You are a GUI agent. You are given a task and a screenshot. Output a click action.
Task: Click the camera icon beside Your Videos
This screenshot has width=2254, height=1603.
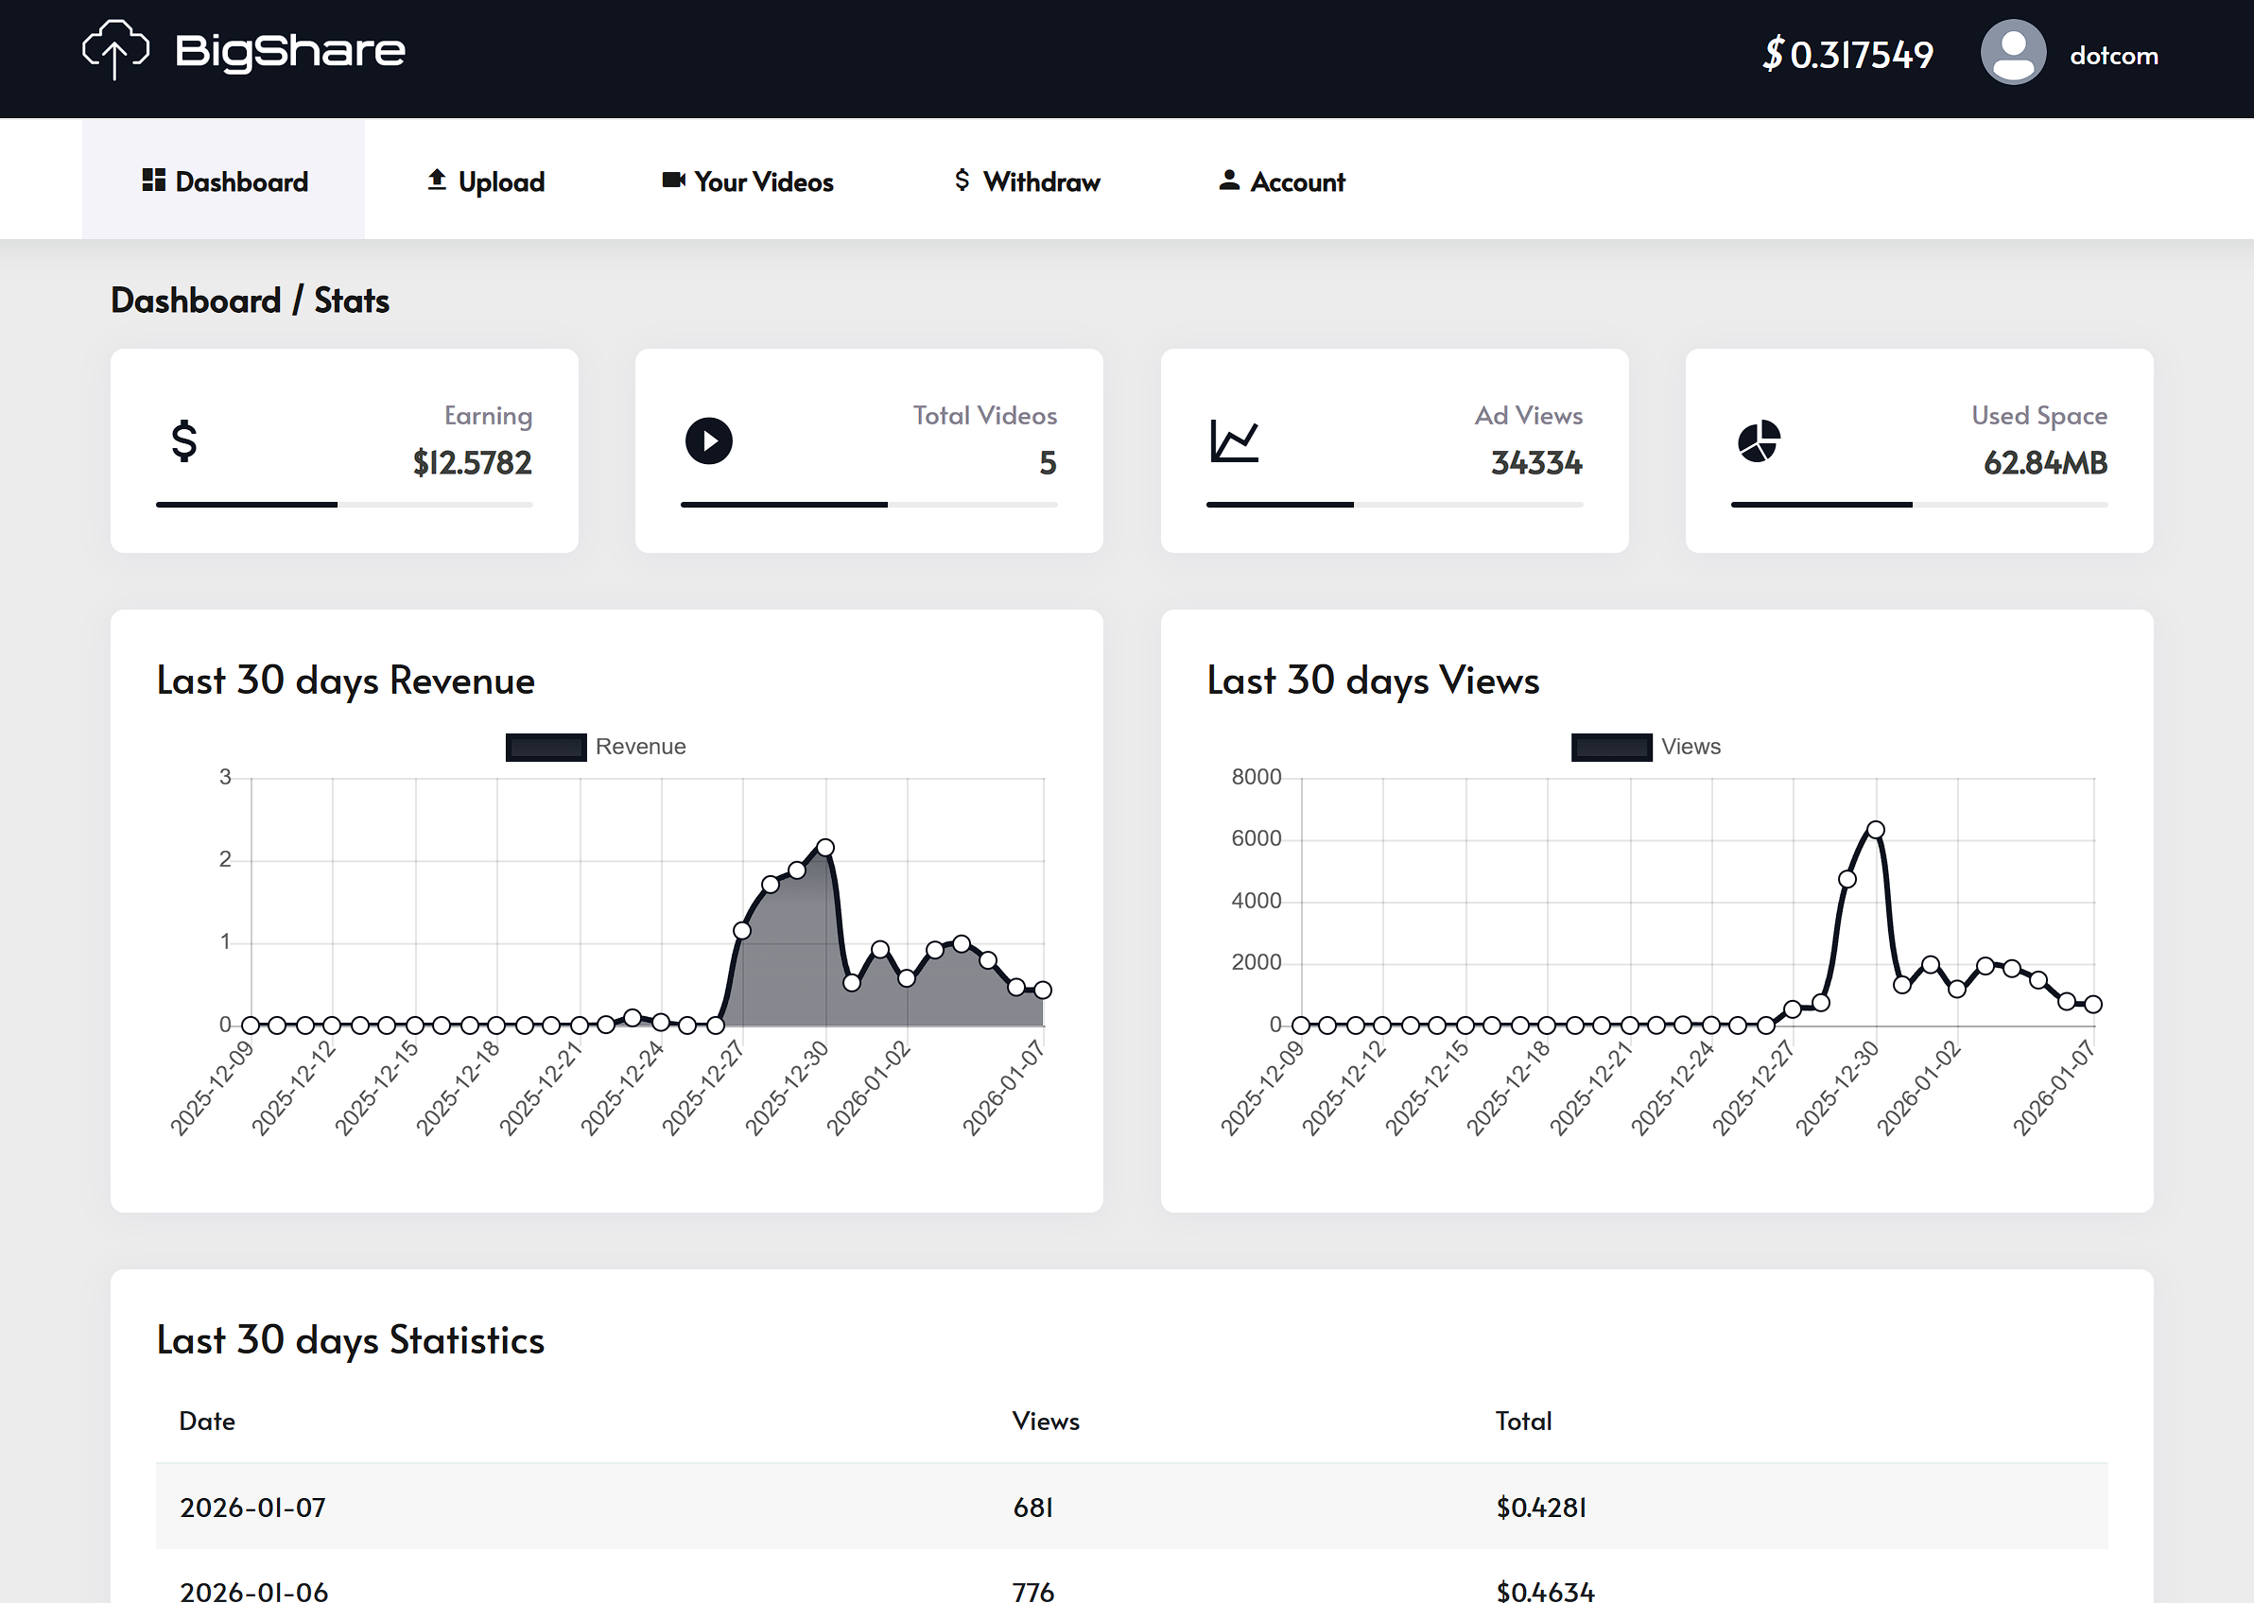click(x=673, y=180)
